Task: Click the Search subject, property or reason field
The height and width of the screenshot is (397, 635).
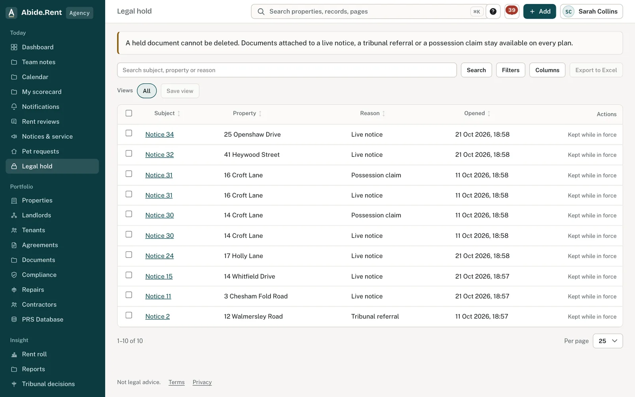Action: pyautogui.click(x=287, y=70)
